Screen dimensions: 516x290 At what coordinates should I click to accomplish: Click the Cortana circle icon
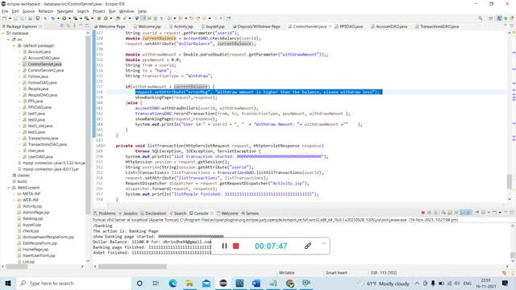[139, 283]
